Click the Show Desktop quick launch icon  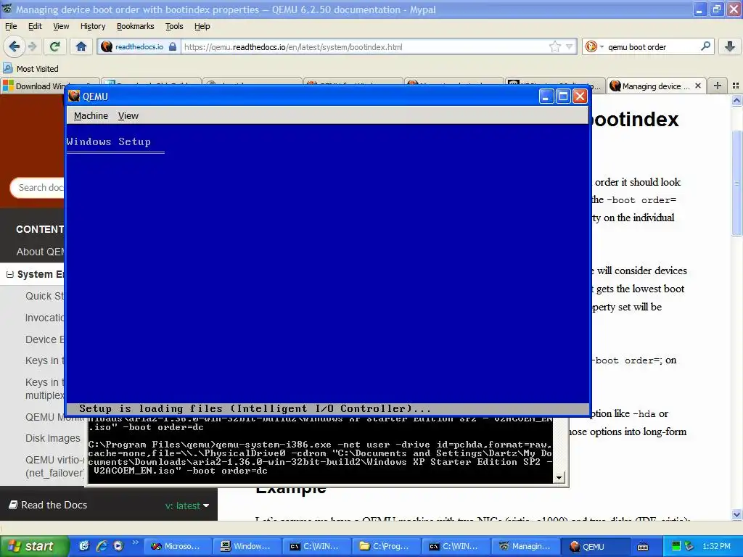(84, 546)
